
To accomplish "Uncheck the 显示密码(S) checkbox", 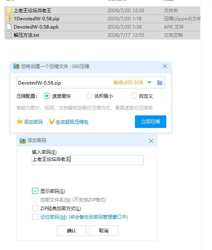I will pos(35,191).
